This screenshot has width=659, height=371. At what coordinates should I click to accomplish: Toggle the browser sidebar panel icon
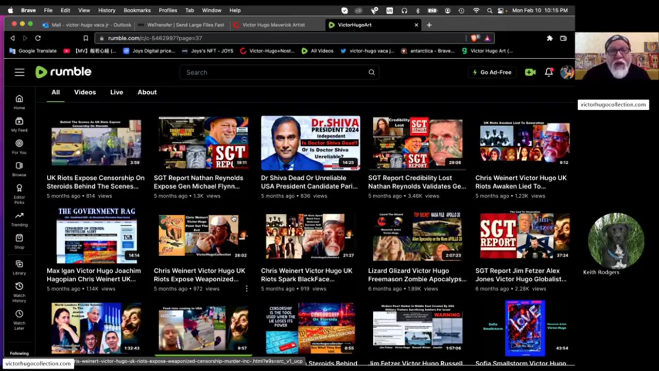coord(563,38)
